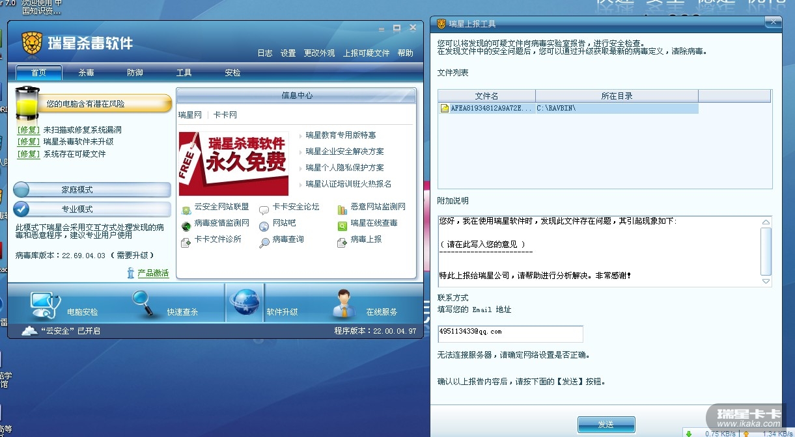
Task: Select 家庭模式 option
Action: click(92, 189)
